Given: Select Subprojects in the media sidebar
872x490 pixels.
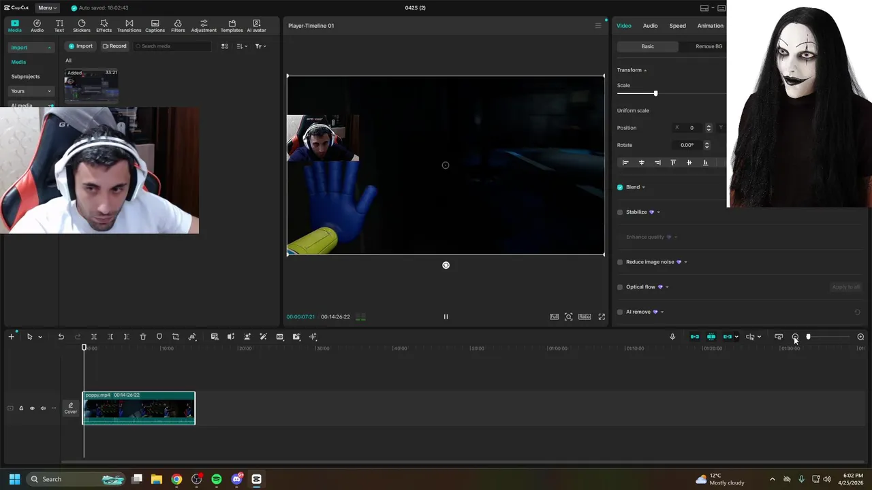Looking at the screenshot, I should 25,76.
